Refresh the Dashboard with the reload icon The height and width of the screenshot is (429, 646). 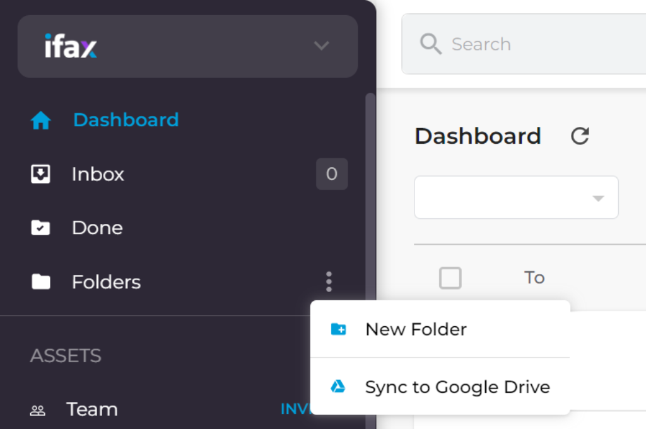point(579,136)
